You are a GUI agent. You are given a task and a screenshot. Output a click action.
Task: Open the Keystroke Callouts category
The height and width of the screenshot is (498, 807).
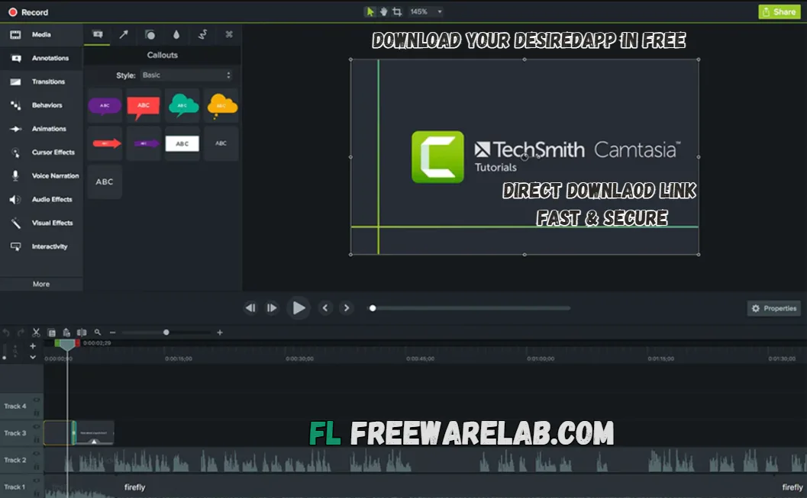point(229,35)
